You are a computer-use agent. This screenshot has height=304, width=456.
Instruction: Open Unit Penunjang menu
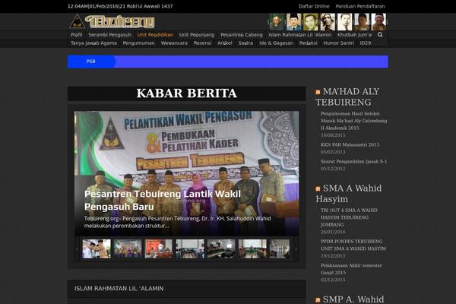(197, 35)
